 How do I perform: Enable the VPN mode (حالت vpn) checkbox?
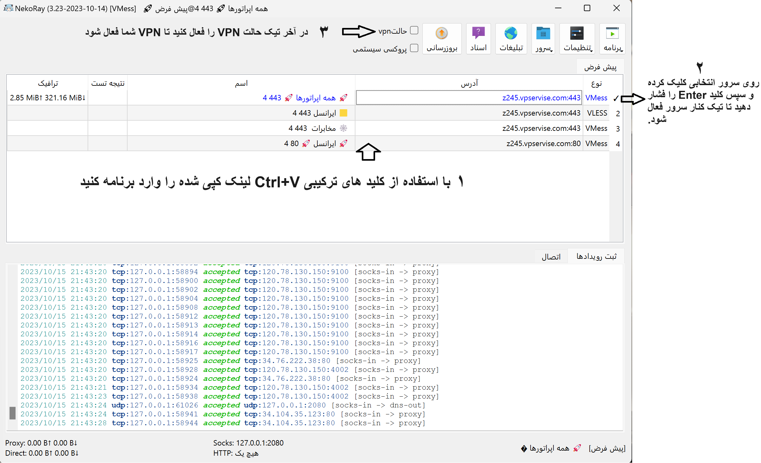(414, 30)
